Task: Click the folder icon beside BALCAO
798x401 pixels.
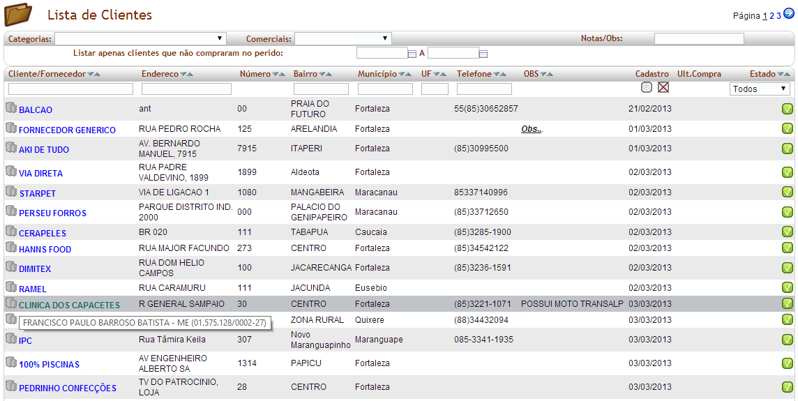Action: [x=10, y=108]
